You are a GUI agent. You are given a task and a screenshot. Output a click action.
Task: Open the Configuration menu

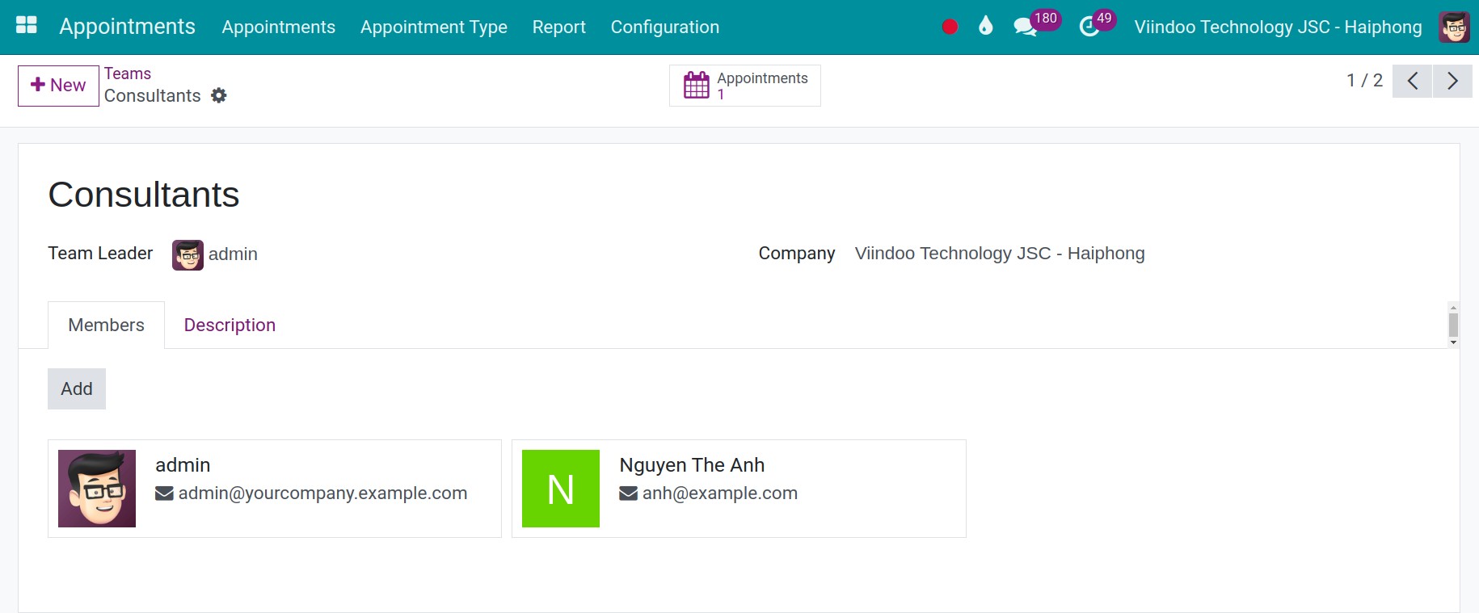(x=665, y=27)
